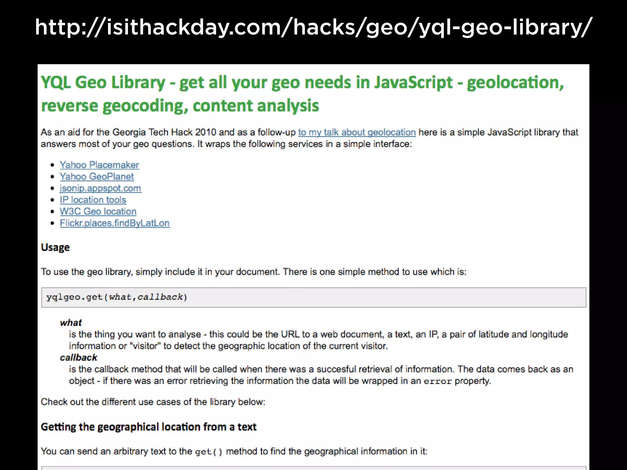The height and width of the screenshot is (470, 627).
Task: Click the yqlgeo.get(what,callback) code box
Action: (314, 297)
